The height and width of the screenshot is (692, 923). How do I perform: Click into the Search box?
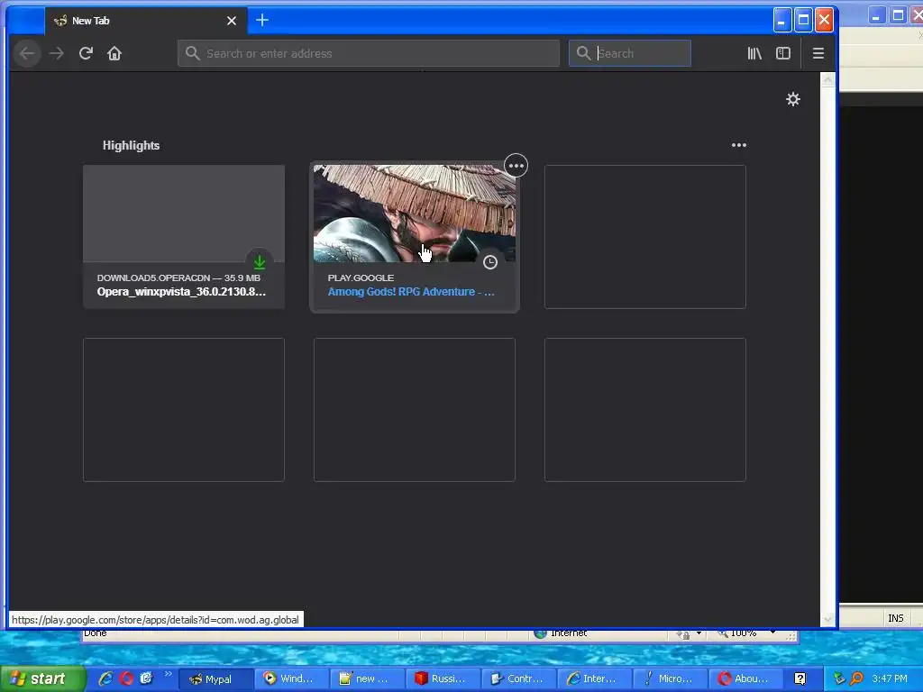[x=630, y=53]
